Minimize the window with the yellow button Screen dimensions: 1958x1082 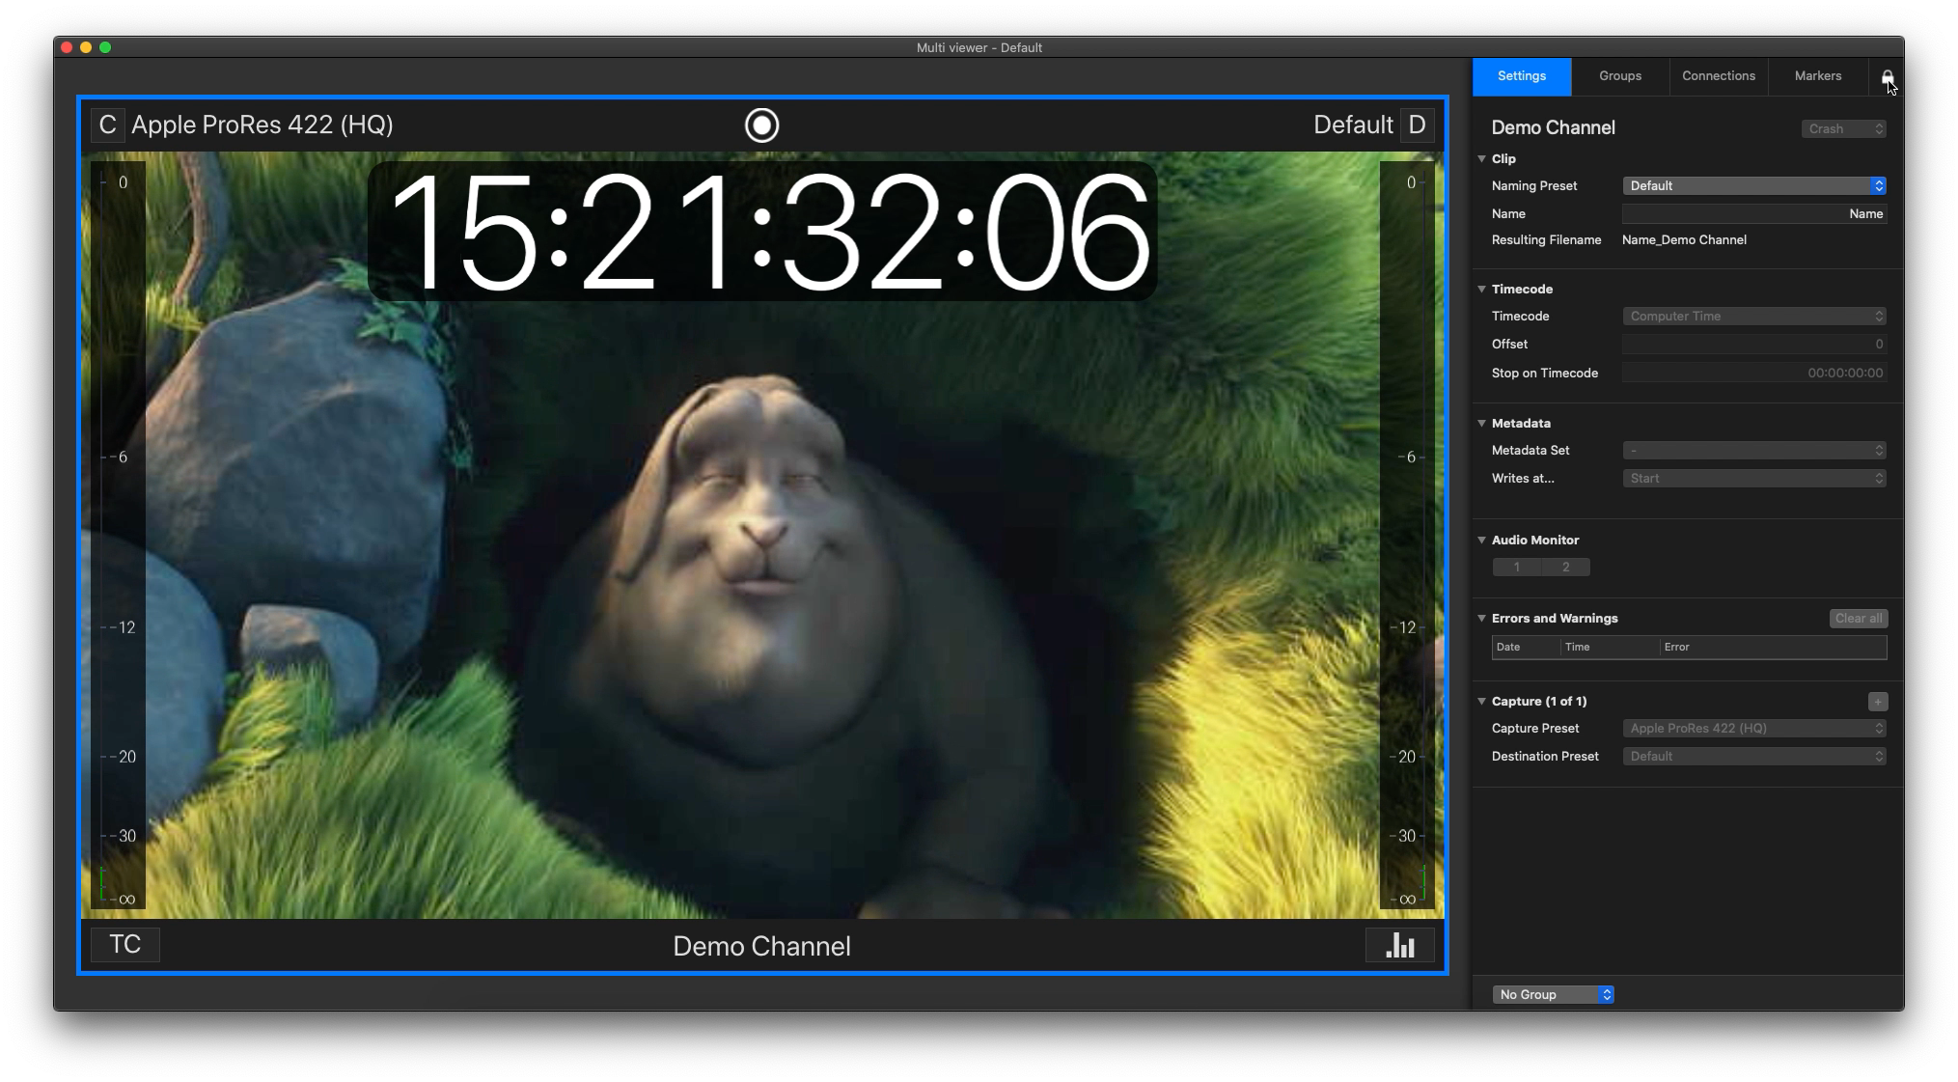click(86, 47)
